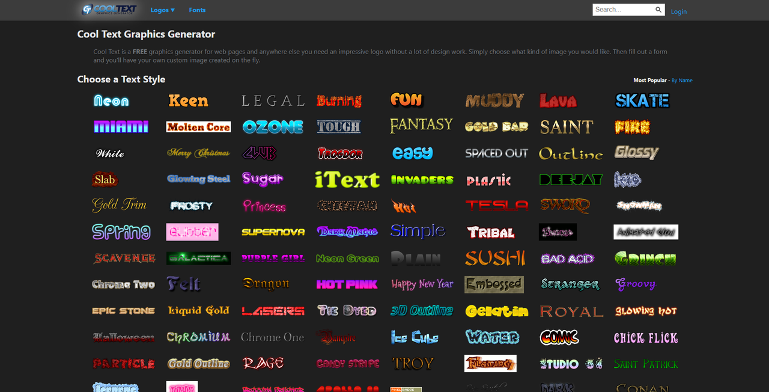Choose the Saint text style

pyautogui.click(x=567, y=127)
